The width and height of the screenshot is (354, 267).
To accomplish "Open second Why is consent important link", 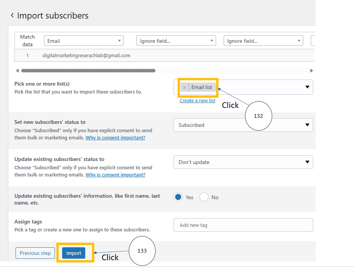I will pos(115,175).
